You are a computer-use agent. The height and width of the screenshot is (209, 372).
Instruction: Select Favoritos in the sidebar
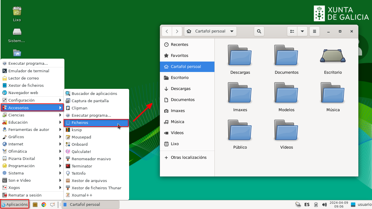pyautogui.click(x=179, y=55)
